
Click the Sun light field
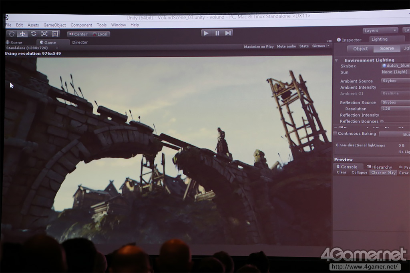coord(395,72)
